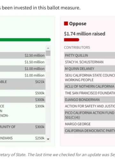Select the M QUINN DELANEY row
The width and height of the screenshot is (115, 161).
[89, 69]
